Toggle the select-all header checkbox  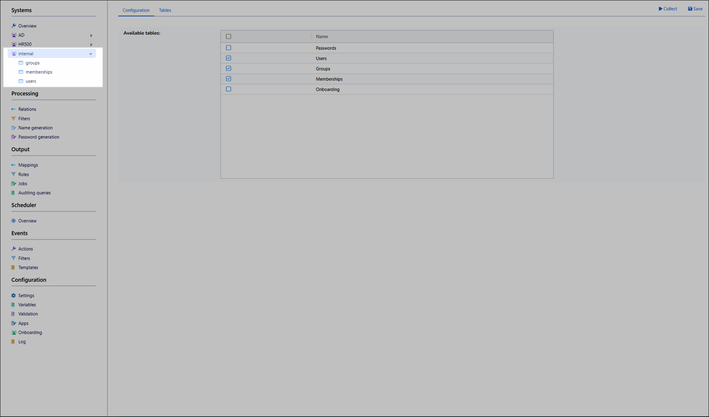pyautogui.click(x=229, y=37)
